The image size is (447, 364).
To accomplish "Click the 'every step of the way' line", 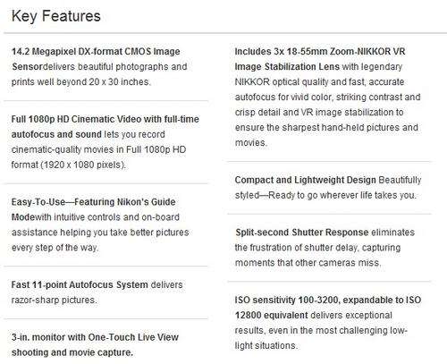I will tap(55, 248).
